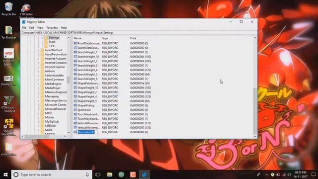
Task: Click the Windows Start button
Action: (5, 175)
